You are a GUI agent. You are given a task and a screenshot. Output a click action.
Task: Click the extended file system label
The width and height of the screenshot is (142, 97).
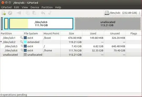pyautogui.click(x=33, y=42)
